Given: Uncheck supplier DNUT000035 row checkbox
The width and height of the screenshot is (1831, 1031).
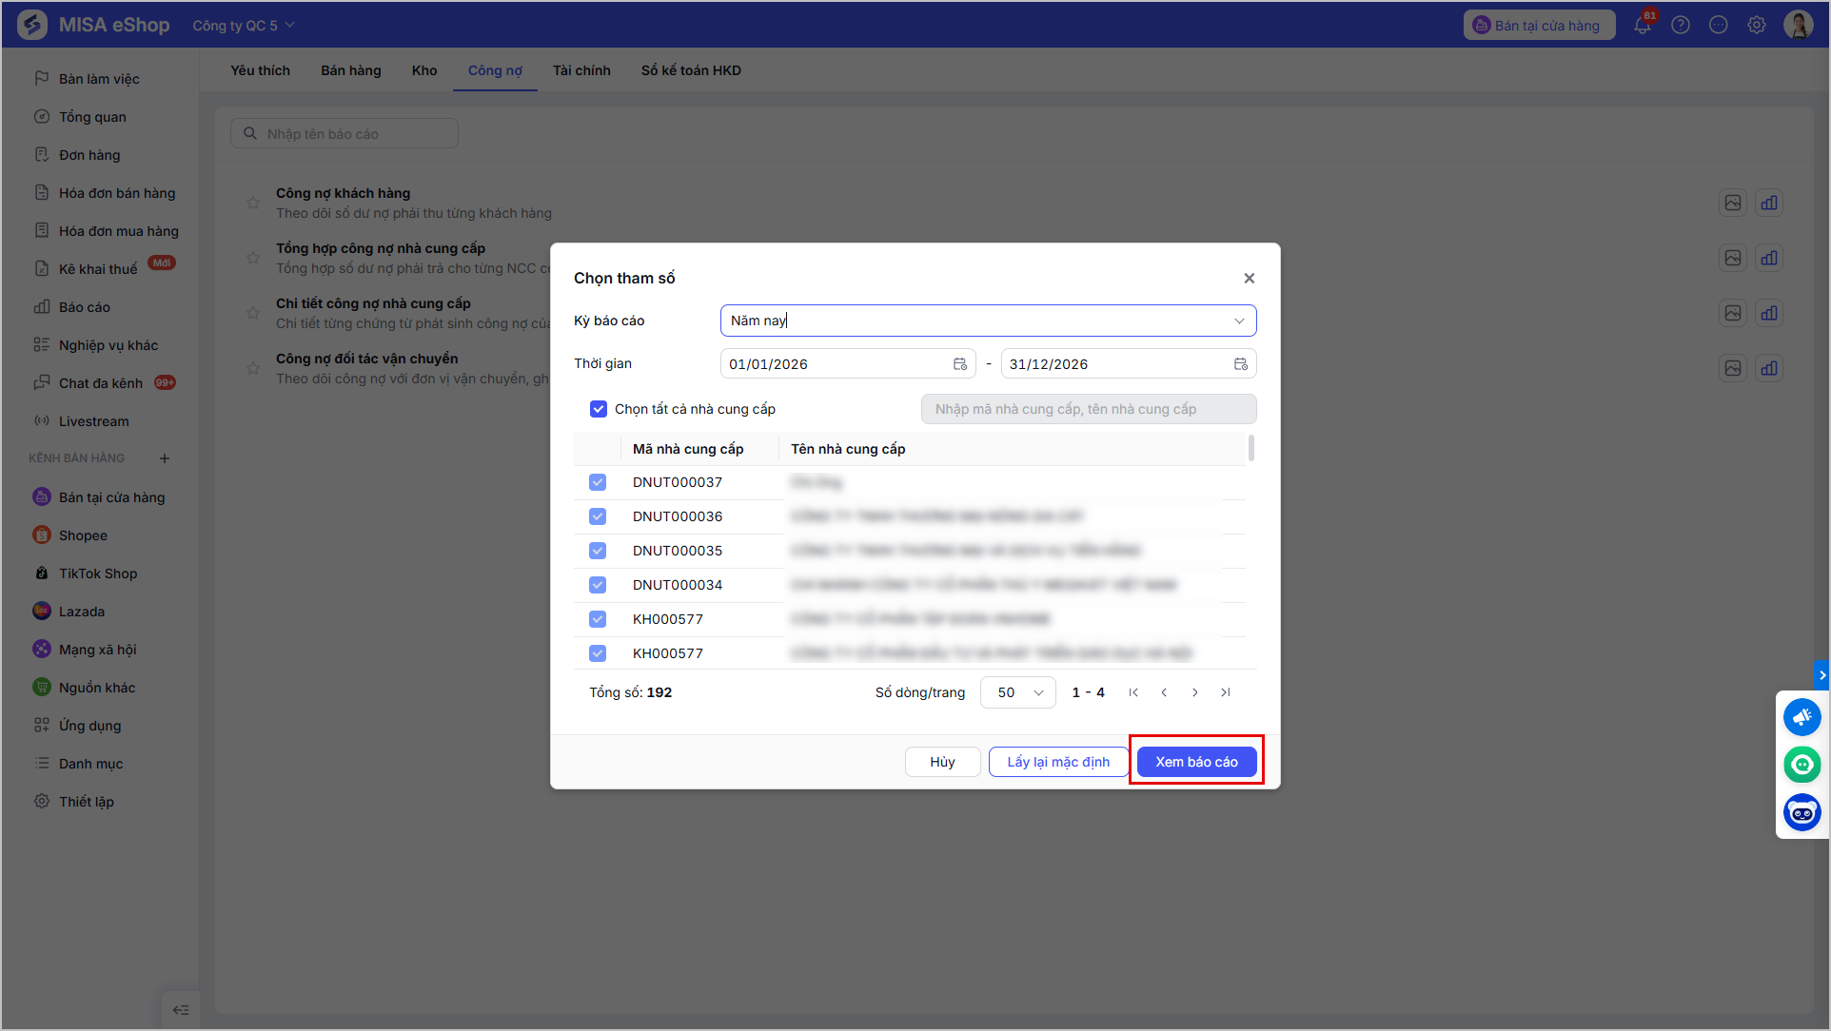Looking at the screenshot, I should click(598, 551).
